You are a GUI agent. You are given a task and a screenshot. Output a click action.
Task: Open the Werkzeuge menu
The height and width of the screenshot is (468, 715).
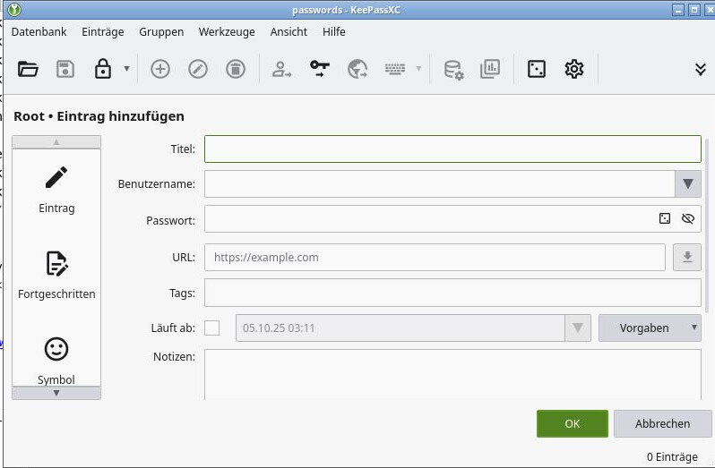tap(227, 31)
